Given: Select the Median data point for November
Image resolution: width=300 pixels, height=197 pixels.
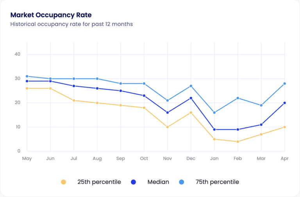Looking at the screenshot, I should click(x=168, y=113).
